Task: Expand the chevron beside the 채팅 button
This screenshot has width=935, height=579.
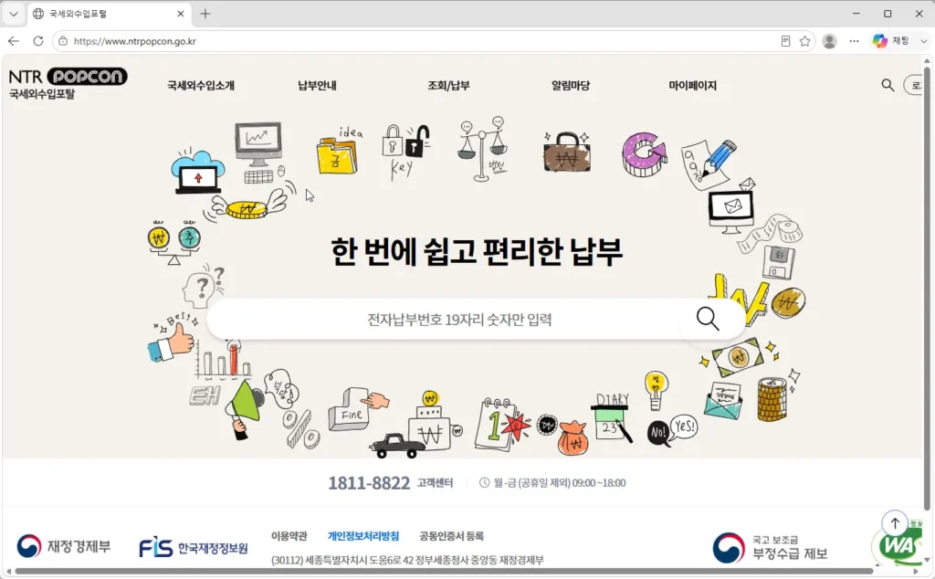Action: coord(924,41)
